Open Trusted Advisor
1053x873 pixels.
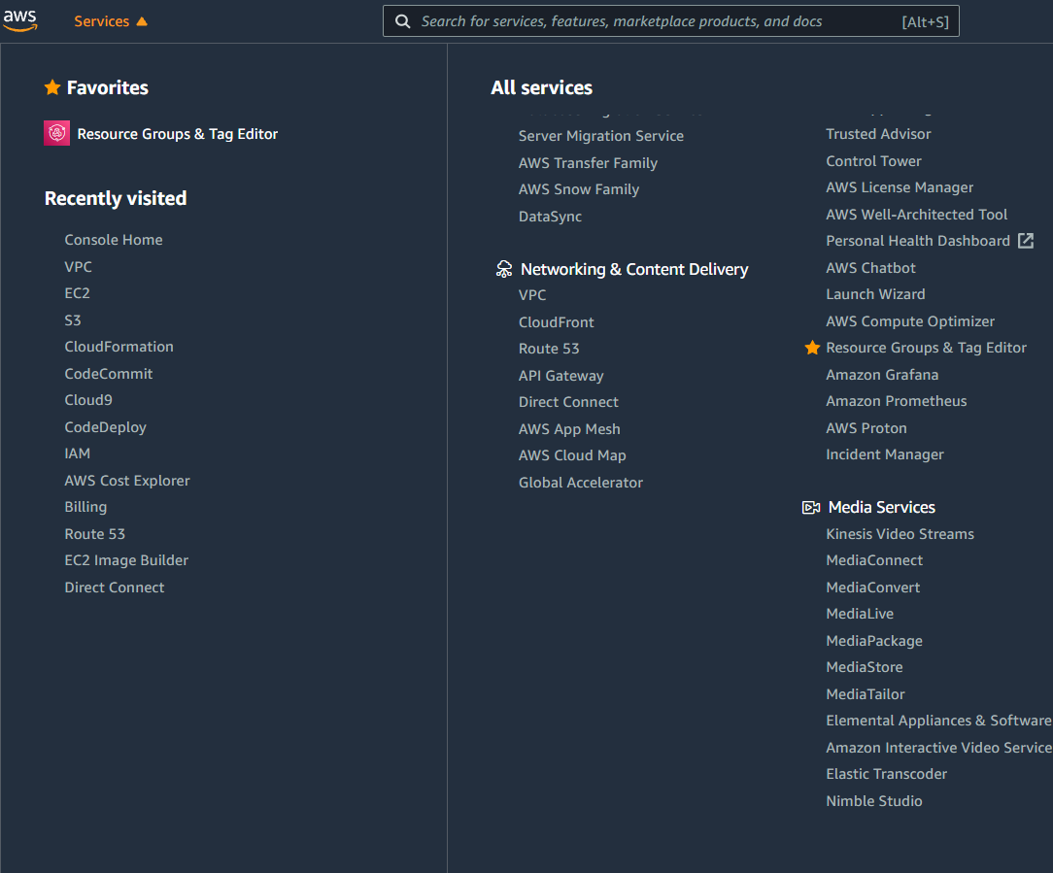pos(878,133)
